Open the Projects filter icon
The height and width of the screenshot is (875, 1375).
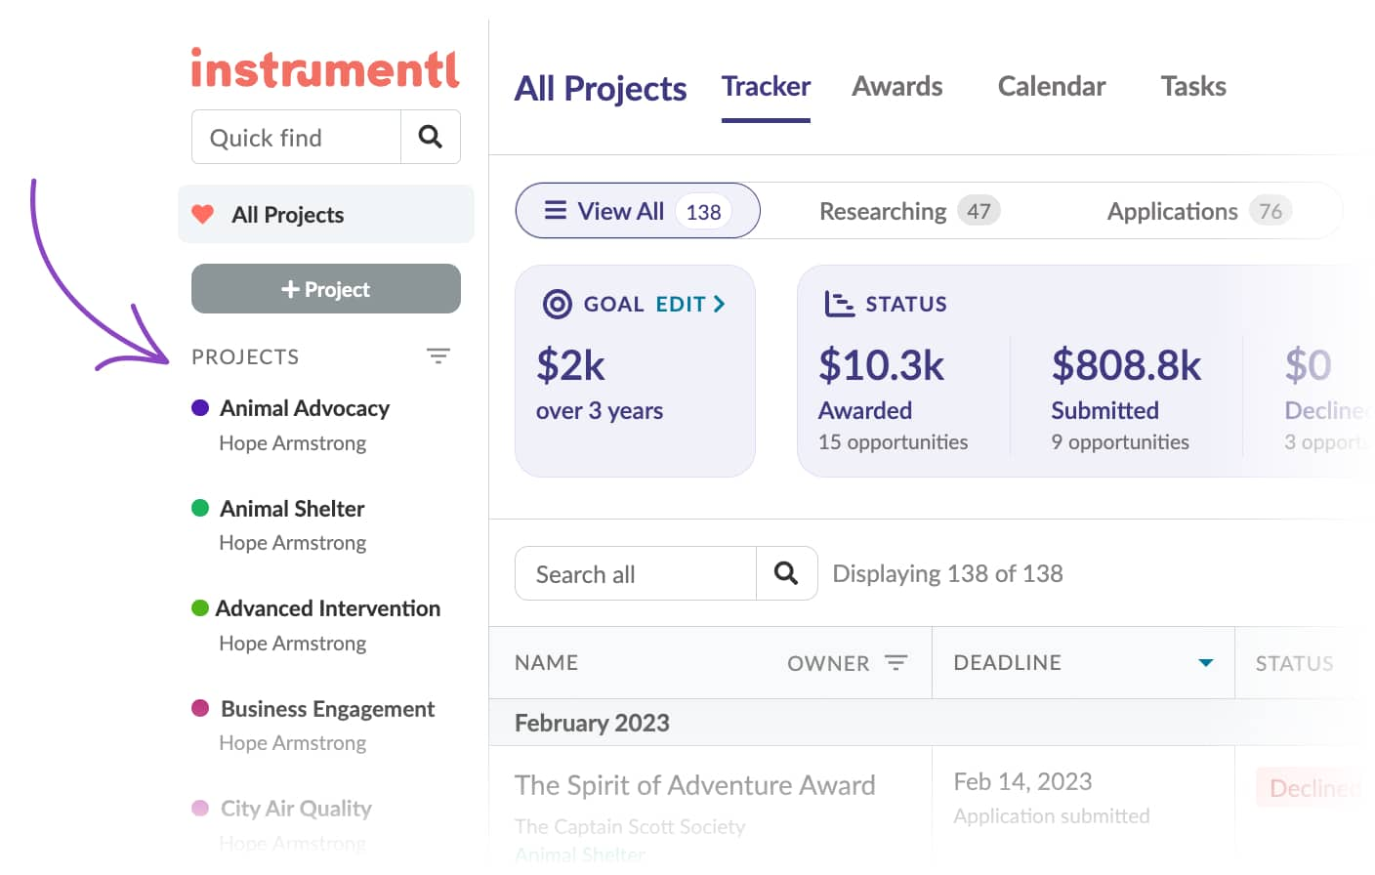438,355
